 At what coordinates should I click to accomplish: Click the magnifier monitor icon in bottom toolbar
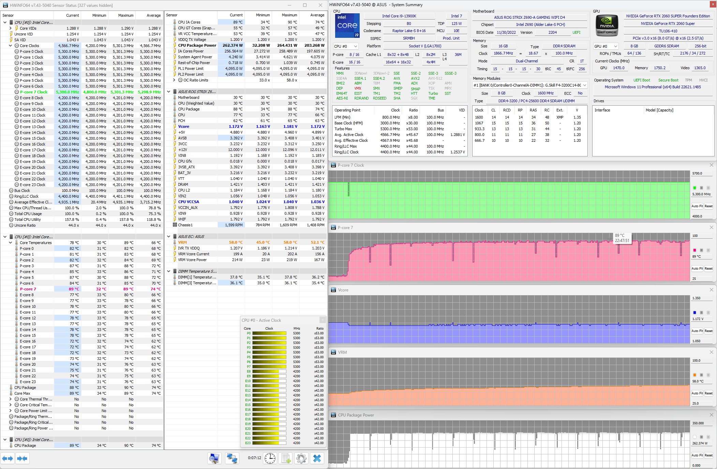point(214,458)
